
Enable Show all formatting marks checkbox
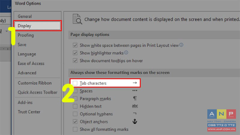(75, 129)
